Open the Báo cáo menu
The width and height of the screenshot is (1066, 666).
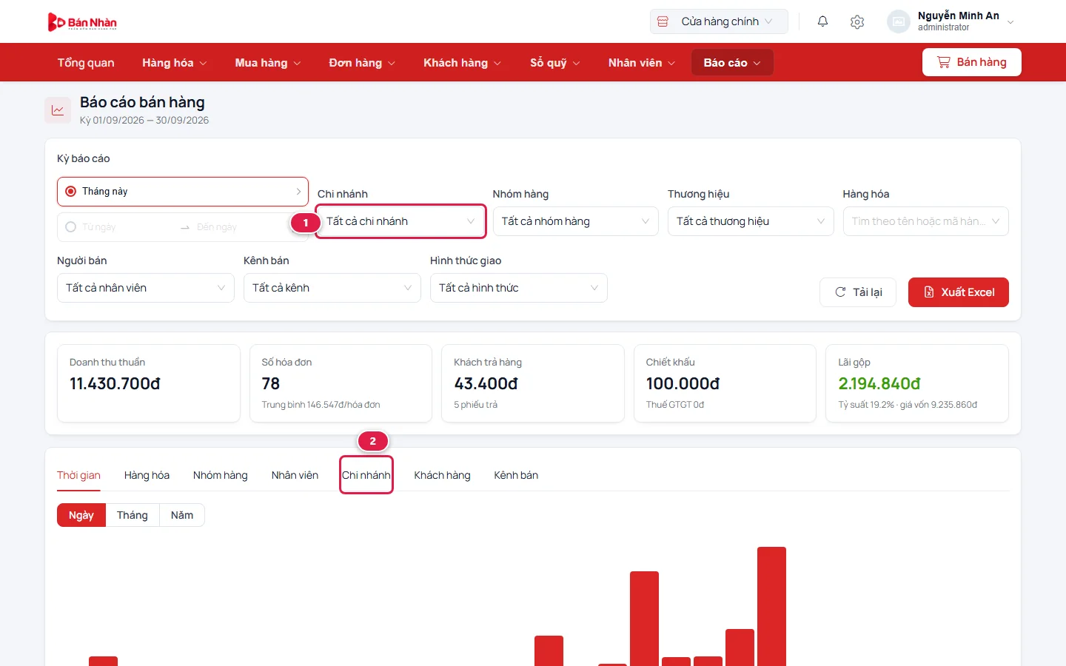(x=732, y=62)
